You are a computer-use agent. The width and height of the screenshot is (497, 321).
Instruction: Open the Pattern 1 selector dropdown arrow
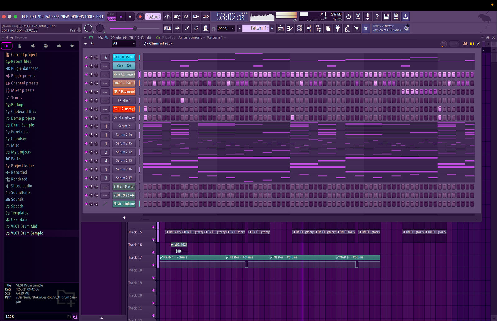[x=239, y=28]
